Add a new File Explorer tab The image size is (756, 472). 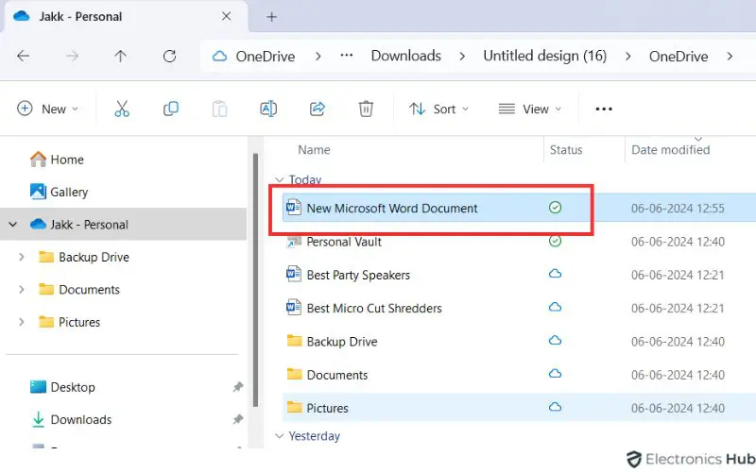(x=271, y=17)
